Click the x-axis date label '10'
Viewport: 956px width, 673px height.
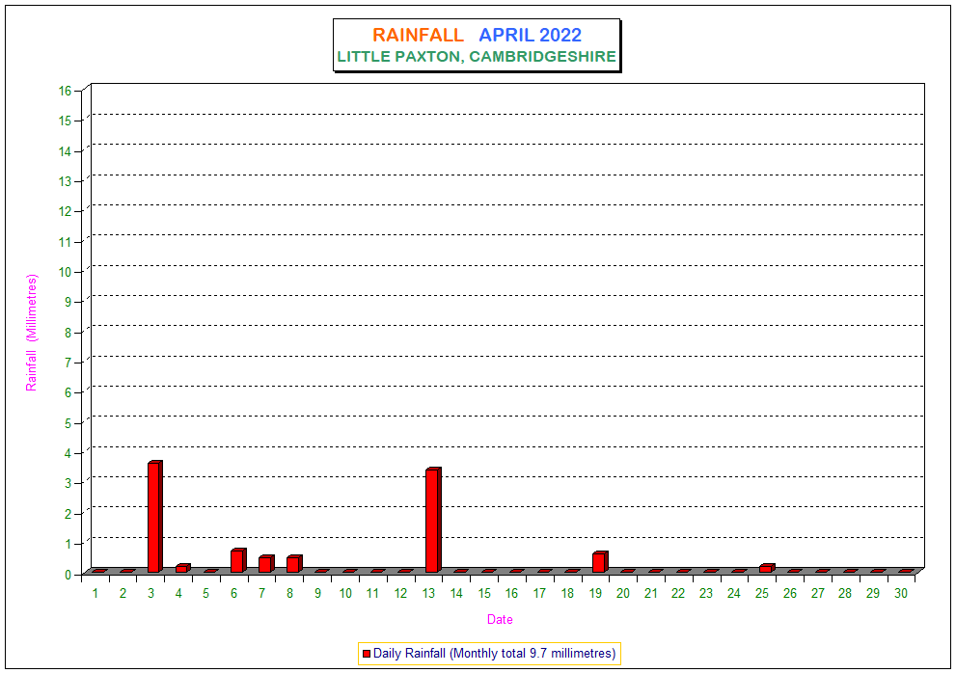point(345,594)
